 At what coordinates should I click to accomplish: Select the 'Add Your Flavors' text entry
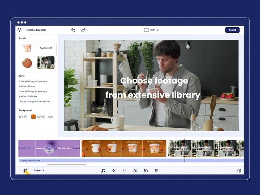27,86
